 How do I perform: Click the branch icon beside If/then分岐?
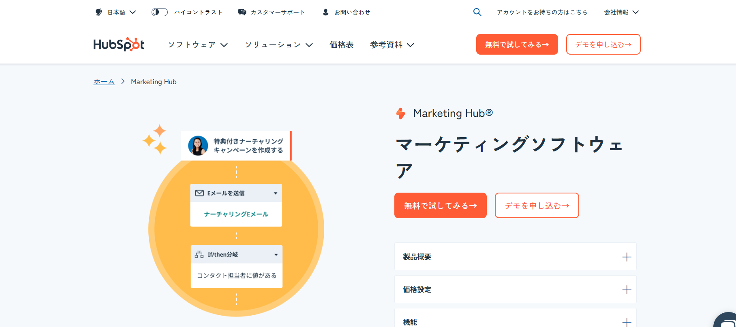pyautogui.click(x=199, y=255)
